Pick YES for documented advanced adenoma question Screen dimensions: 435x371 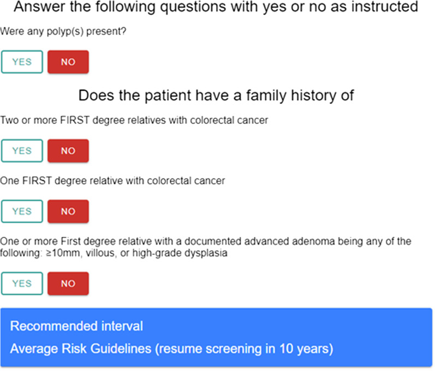pos(22,283)
